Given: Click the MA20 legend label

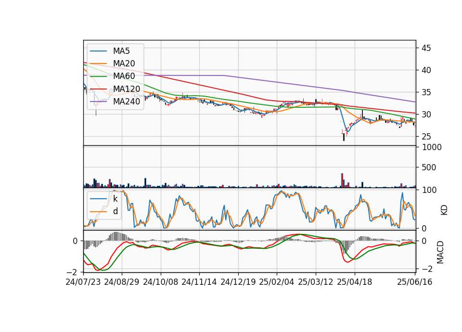Looking at the screenshot, I should [x=124, y=64].
